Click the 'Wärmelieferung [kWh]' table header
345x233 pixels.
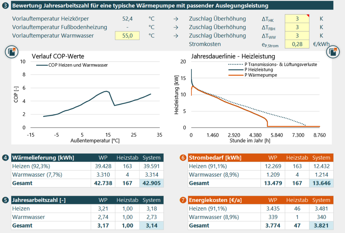(x=43, y=158)
